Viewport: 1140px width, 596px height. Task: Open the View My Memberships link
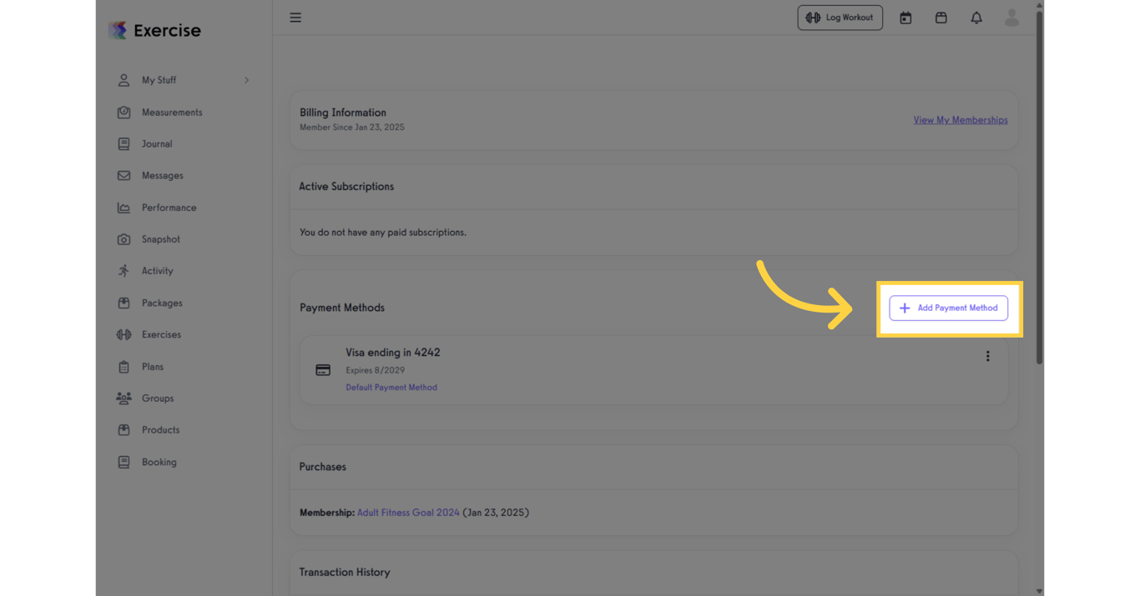point(961,119)
